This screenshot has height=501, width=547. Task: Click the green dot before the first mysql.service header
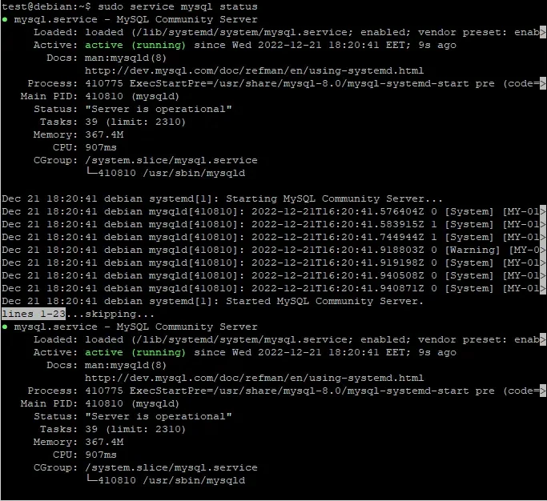pos(5,19)
